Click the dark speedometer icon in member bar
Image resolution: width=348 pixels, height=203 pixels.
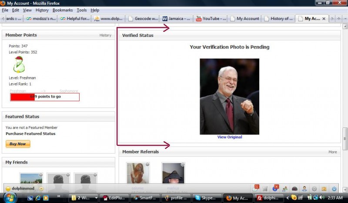click(x=294, y=189)
